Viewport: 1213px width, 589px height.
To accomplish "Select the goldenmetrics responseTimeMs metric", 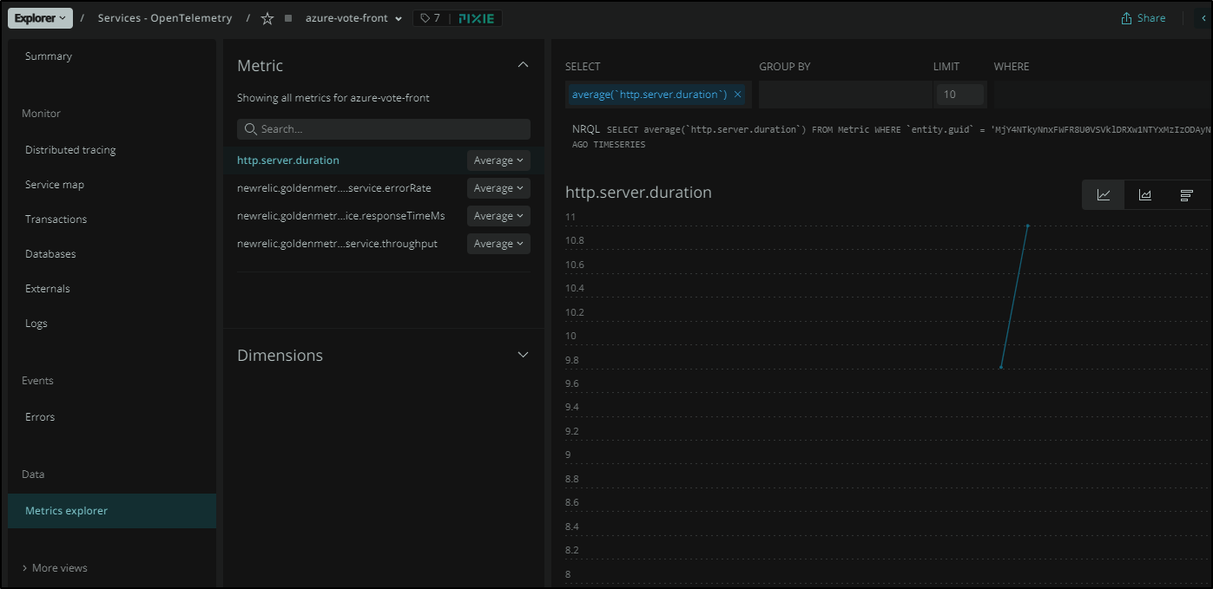I will [341, 216].
